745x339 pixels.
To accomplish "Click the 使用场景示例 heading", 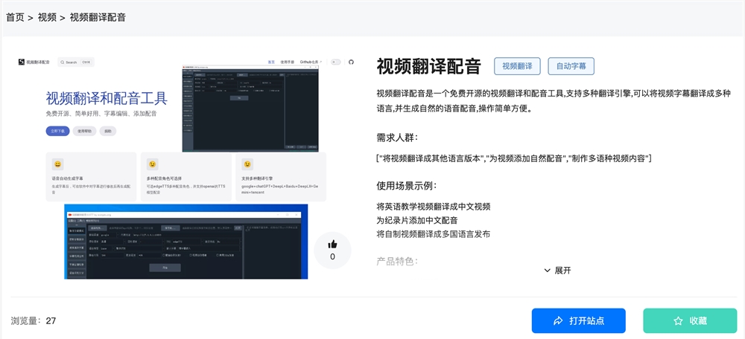I will pos(407,185).
